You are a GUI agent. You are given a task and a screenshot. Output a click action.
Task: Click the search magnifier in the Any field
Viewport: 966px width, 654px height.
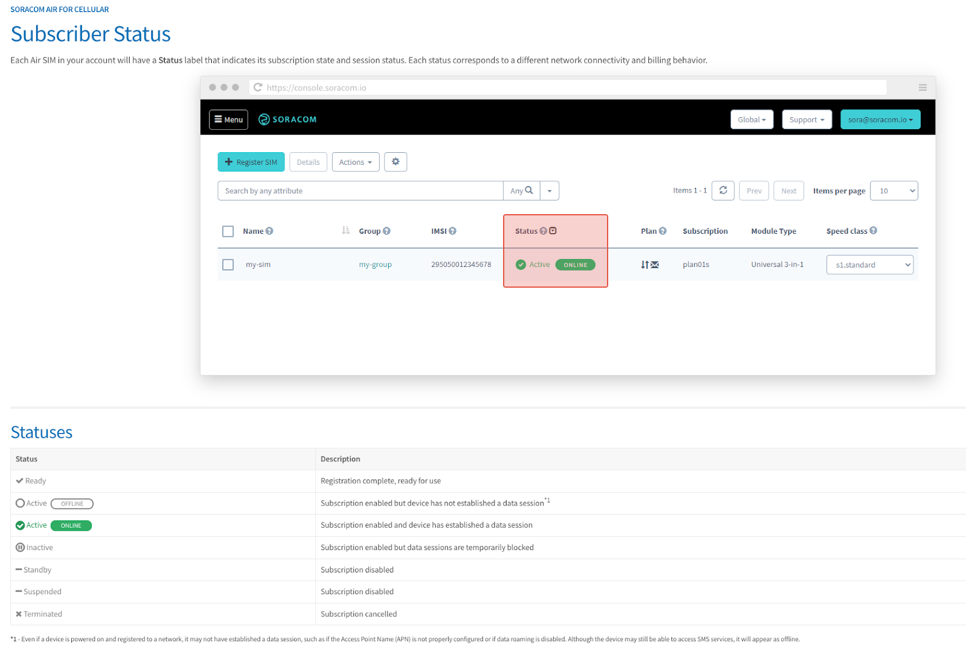point(529,190)
